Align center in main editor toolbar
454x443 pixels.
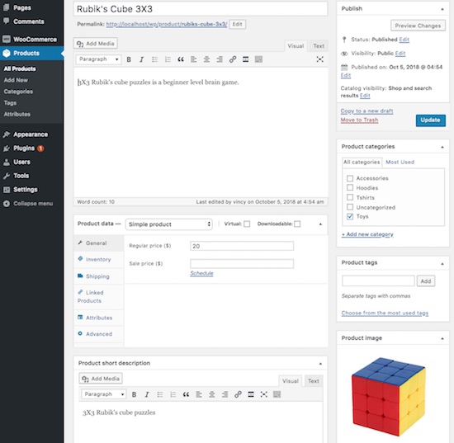[x=206, y=59]
